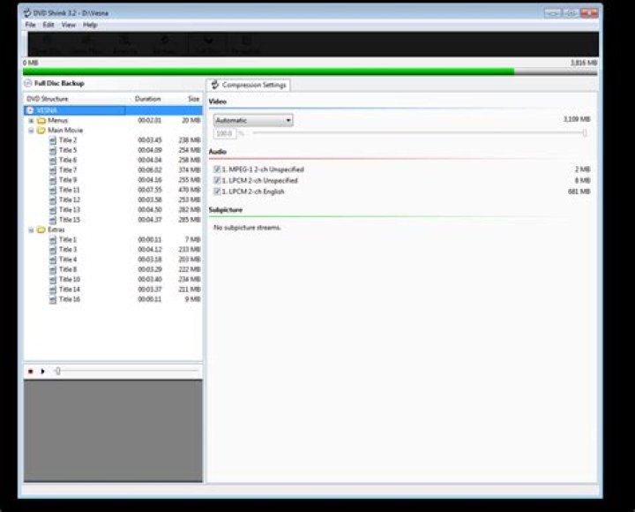Select the Title 14 row
The height and width of the screenshot is (512, 635).
113,290
